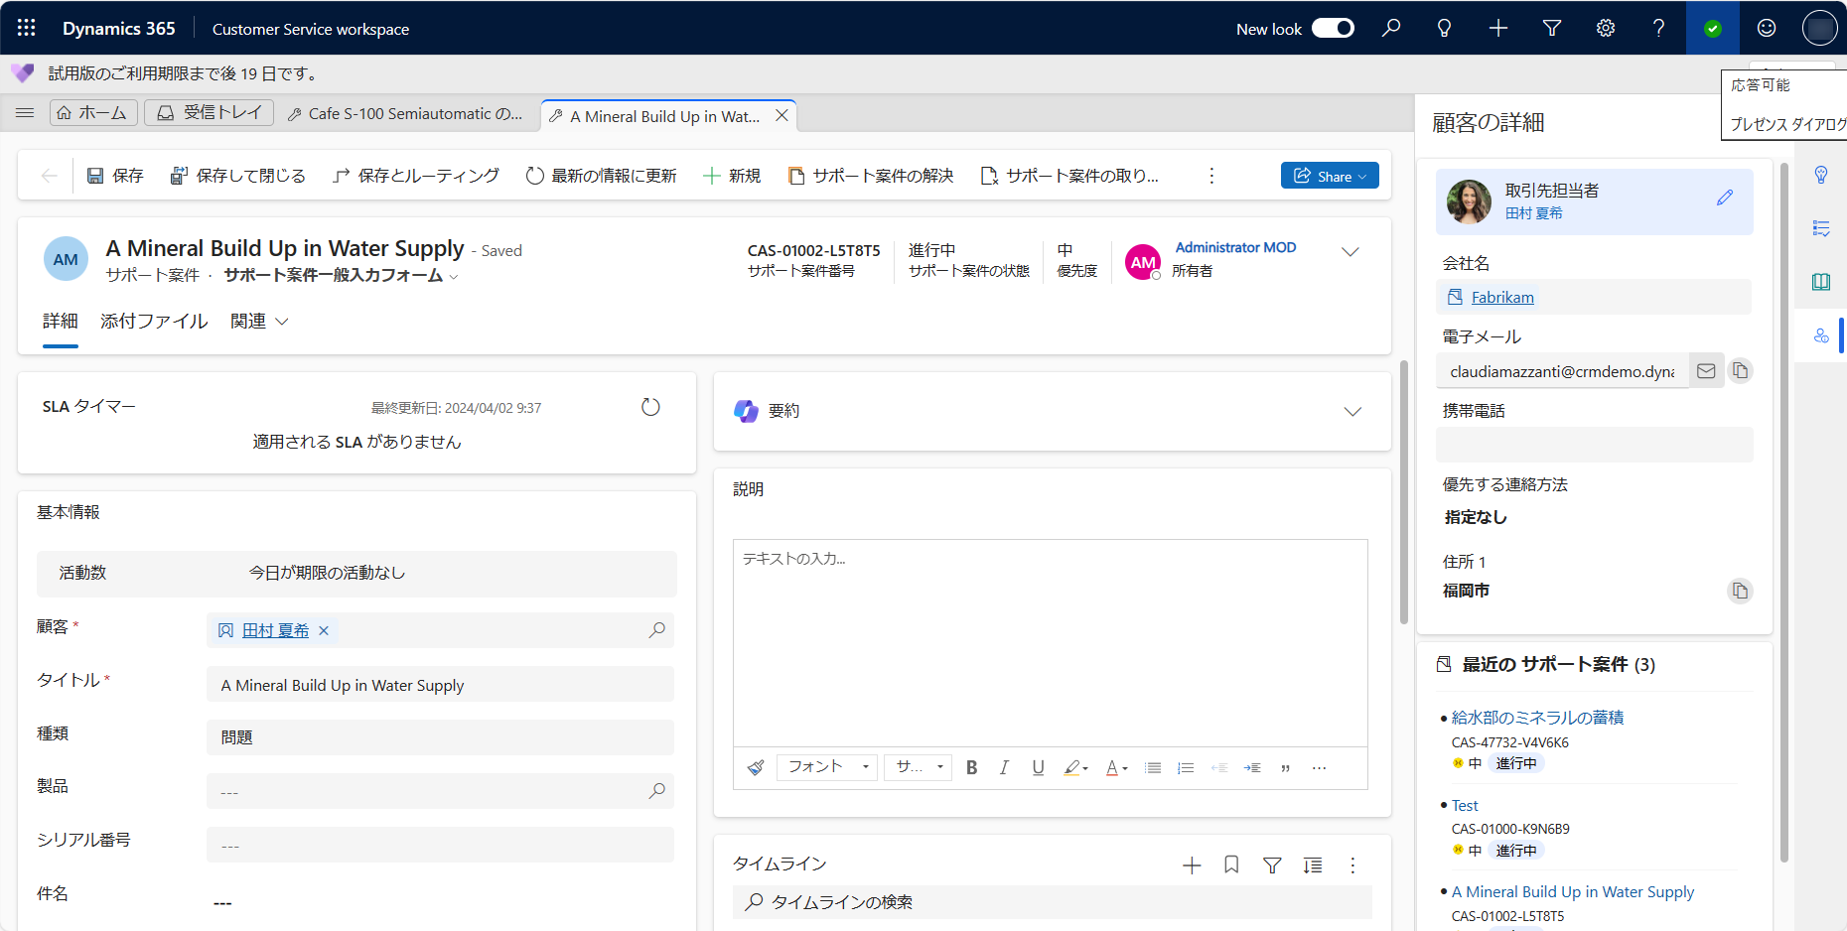The height and width of the screenshot is (931, 1847).
Task: Click the 製品 product lookup search icon
Action: coord(656,791)
